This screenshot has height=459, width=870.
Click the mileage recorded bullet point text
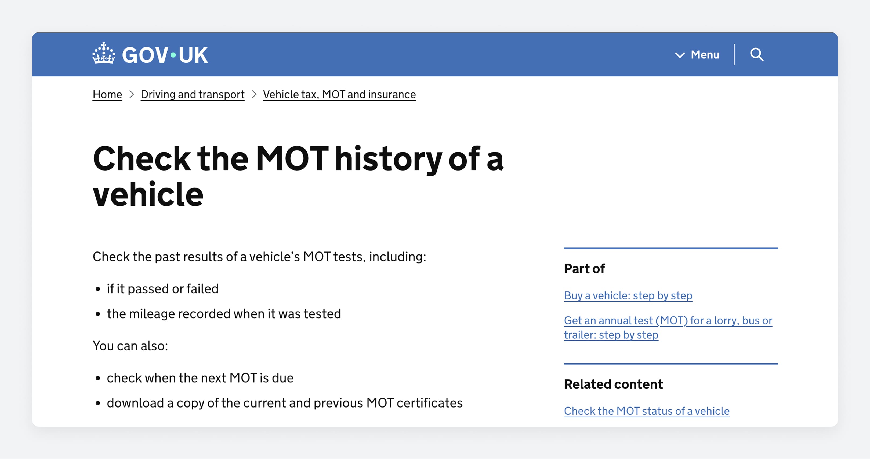224,314
